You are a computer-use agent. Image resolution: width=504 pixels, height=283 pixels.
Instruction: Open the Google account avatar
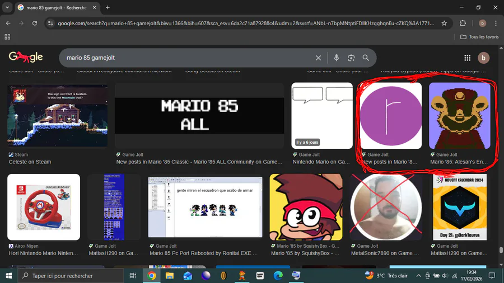pos(483,58)
